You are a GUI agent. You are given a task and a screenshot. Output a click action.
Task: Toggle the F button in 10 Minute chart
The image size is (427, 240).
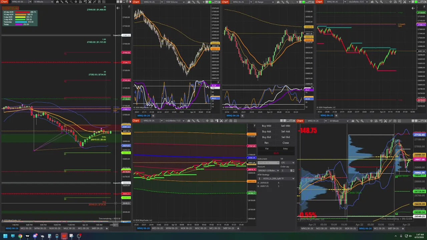(x=129, y=7)
